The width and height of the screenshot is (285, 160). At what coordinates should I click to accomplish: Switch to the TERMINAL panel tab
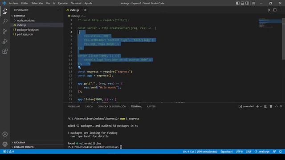(x=136, y=107)
